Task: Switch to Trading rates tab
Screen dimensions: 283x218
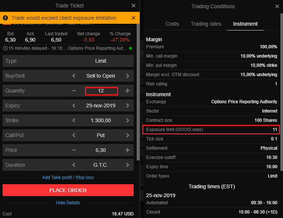Action: (x=206, y=24)
